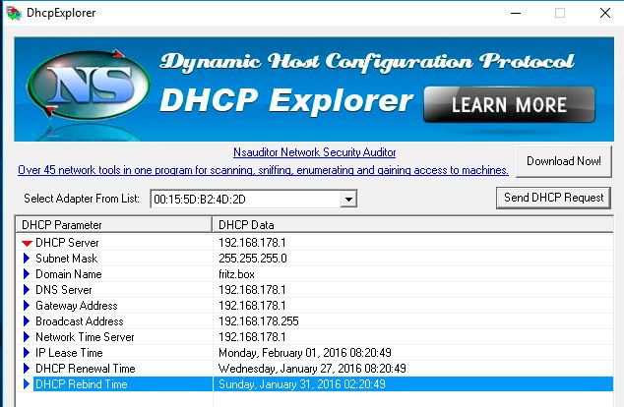Click the Select Adapter From List label

[x=82, y=199]
